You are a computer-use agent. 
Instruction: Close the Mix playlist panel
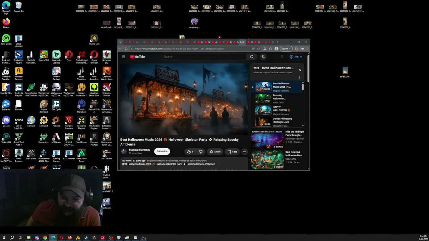click(x=300, y=70)
